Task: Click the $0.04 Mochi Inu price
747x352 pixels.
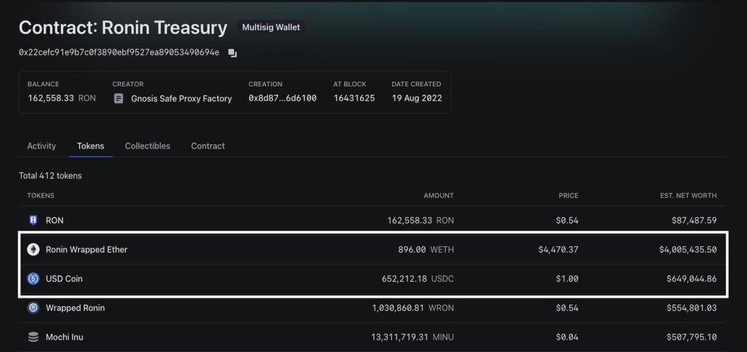Action: pyautogui.click(x=567, y=338)
